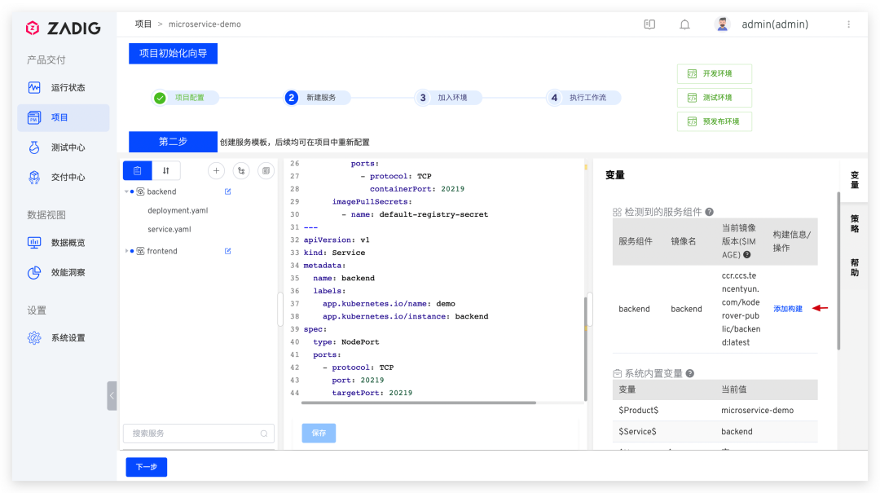The width and height of the screenshot is (880, 493).
Task: Click the admin user avatar
Action: (723, 24)
